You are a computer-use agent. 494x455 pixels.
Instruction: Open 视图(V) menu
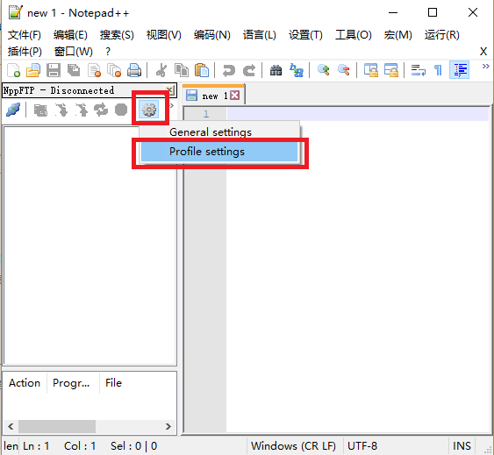(x=164, y=35)
